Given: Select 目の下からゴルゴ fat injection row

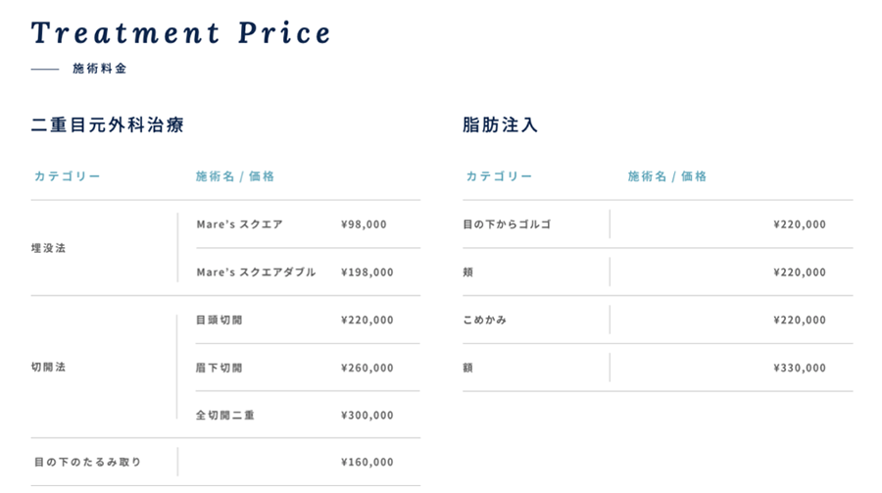Looking at the screenshot, I should [658, 224].
